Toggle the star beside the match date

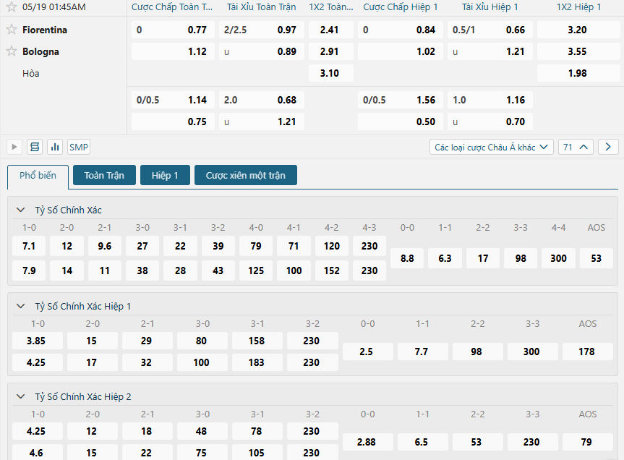pyautogui.click(x=12, y=7)
